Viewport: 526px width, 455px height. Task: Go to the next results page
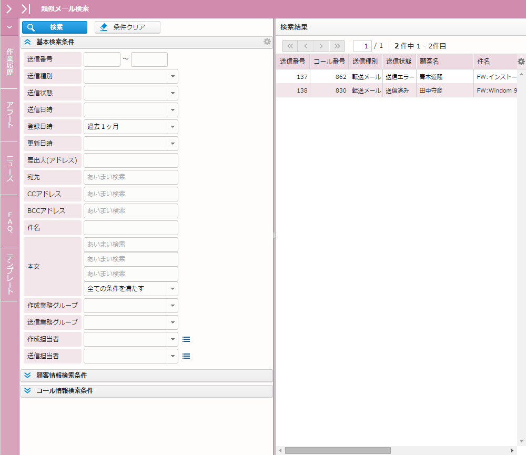coord(321,46)
